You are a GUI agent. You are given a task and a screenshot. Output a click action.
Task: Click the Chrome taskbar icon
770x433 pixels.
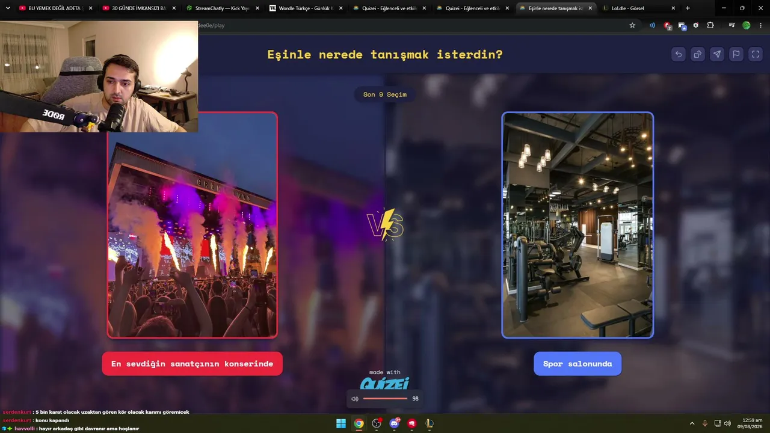tap(359, 423)
